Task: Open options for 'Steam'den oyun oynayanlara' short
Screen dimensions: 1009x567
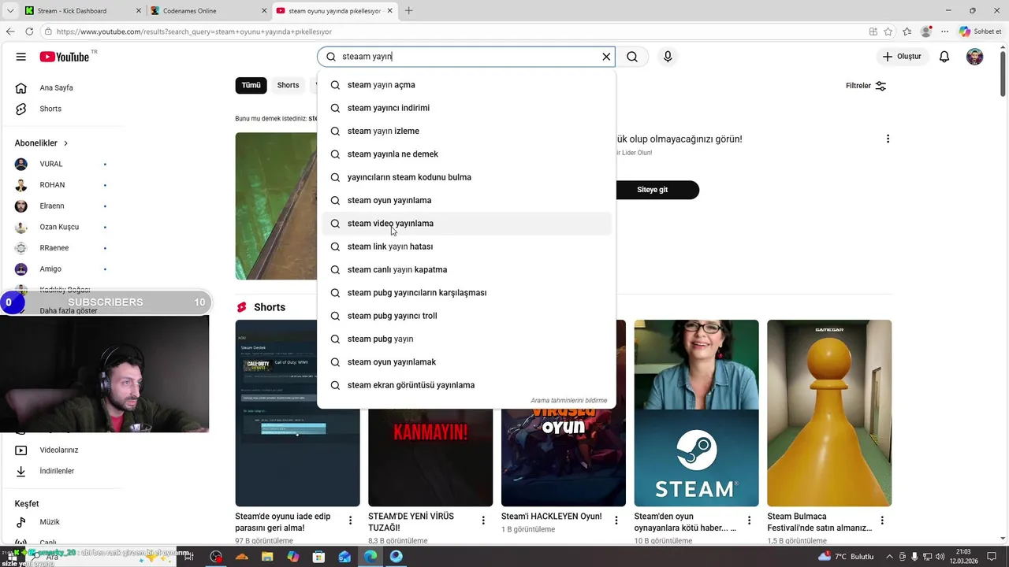Action: [750, 521]
